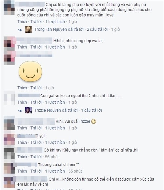Expand the '2 câu trả lời' replies thread
Screen dimensions: 164x190
point(97,29)
